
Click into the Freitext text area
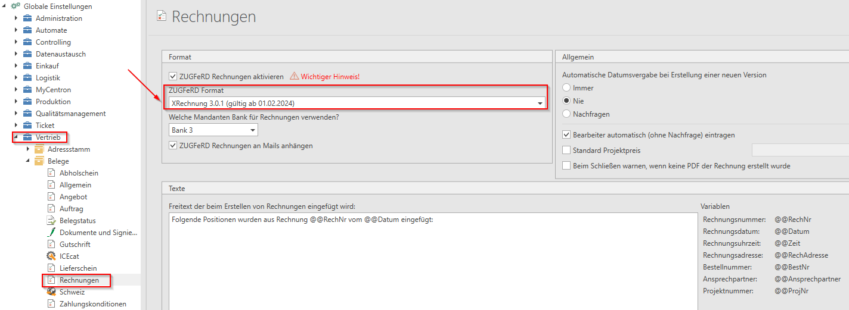coord(433,262)
